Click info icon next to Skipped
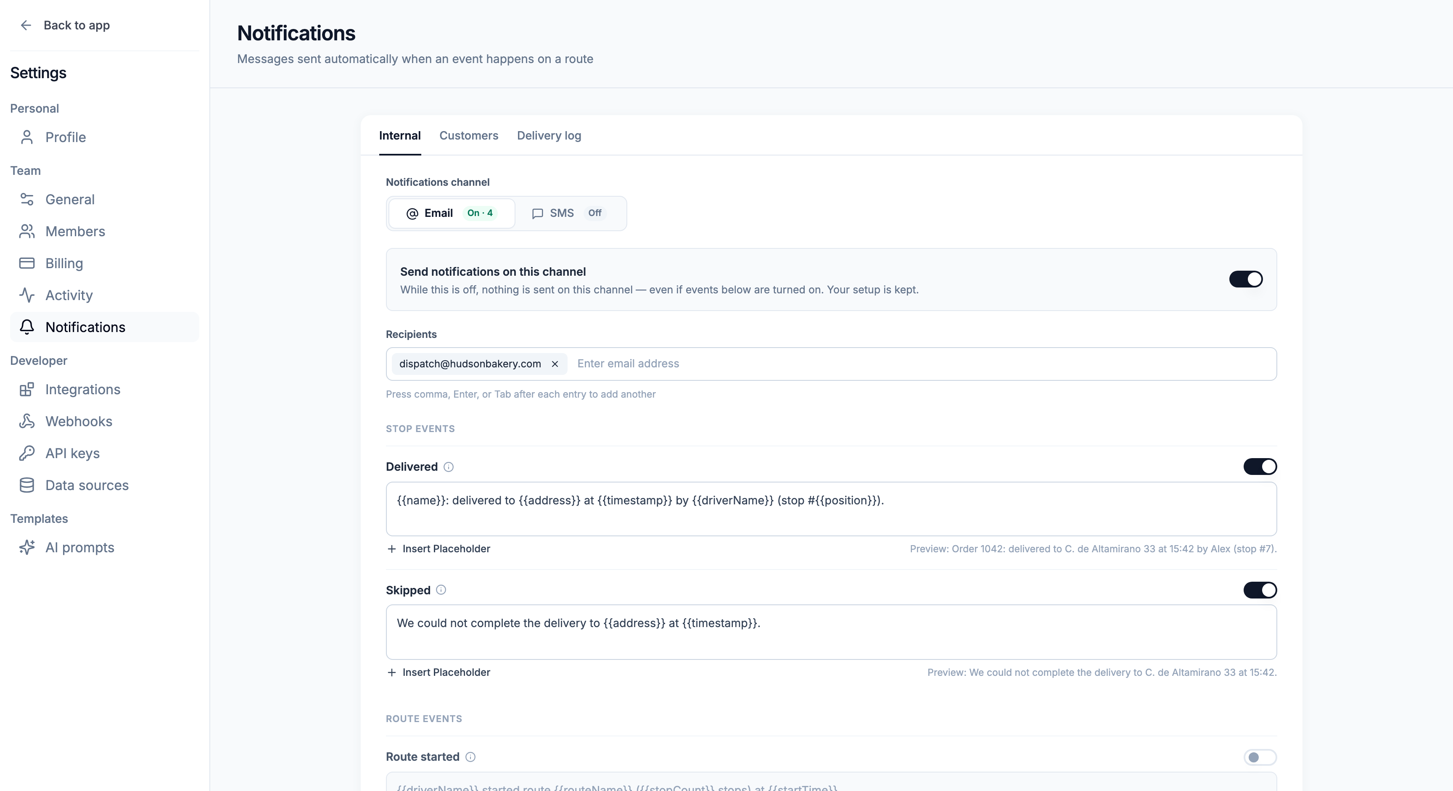1453x791 pixels. (441, 590)
